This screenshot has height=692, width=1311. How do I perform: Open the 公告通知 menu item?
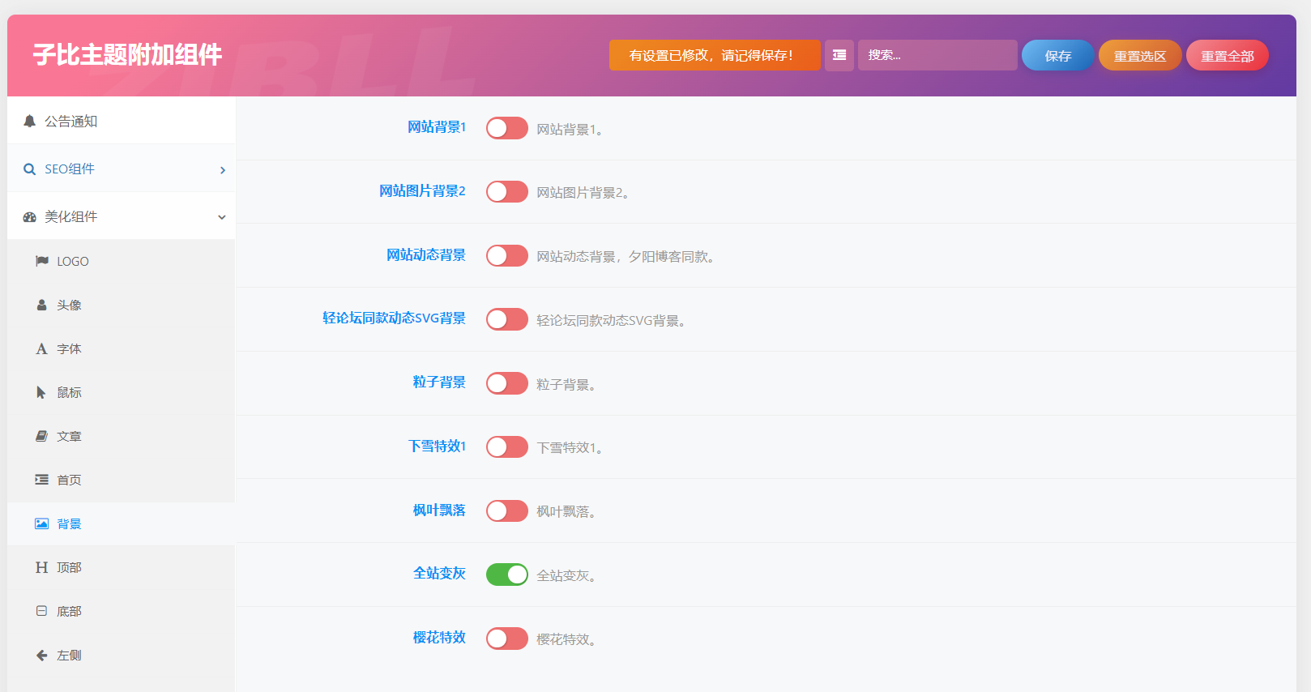coord(122,121)
